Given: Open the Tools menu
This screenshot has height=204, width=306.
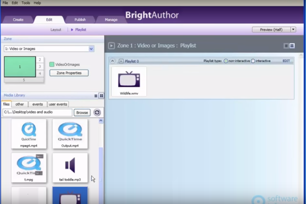Looking at the screenshot, I should pyautogui.click(x=25, y=3).
